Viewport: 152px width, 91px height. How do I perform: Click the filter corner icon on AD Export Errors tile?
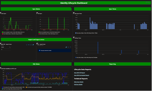[x=37, y=43]
